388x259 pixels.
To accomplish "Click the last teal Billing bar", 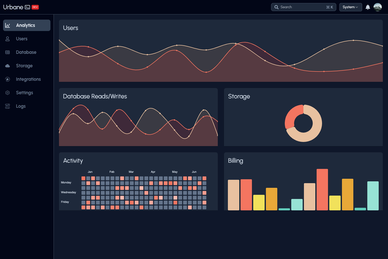I will tap(373, 196).
